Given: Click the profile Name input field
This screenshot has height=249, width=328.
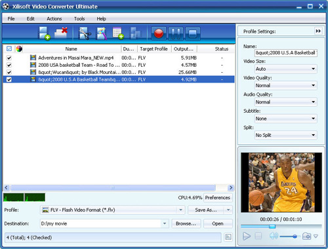Looking at the screenshot, I should pos(286,53).
